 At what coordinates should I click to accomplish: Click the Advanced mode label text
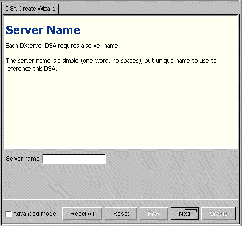point(35,214)
